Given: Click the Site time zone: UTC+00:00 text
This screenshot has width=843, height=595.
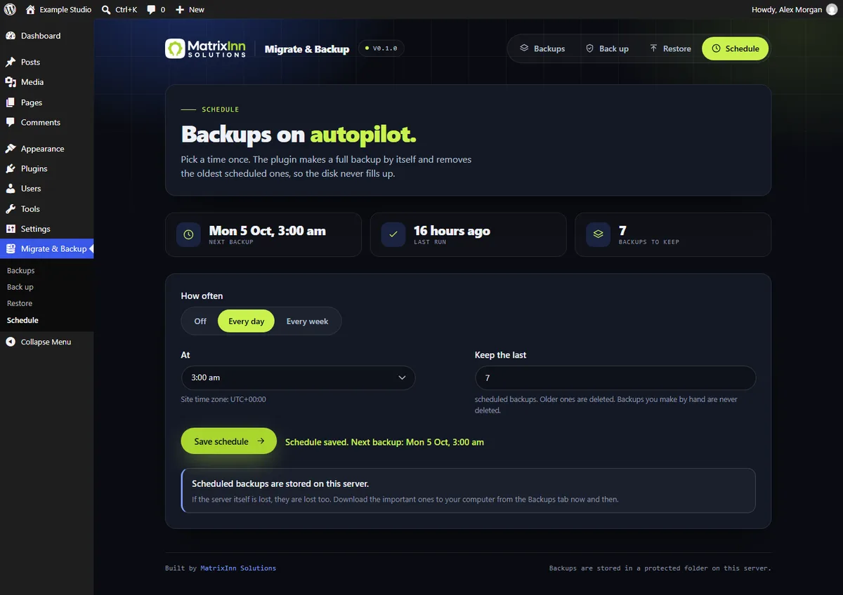Looking at the screenshot, I should point(223,399).
